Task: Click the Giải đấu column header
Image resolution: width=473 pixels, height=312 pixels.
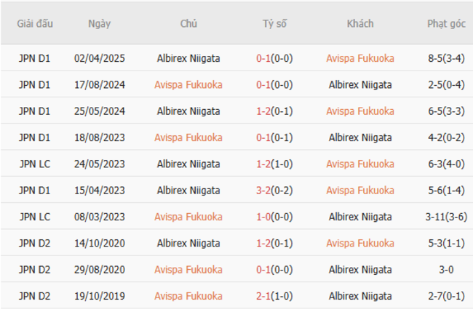Action: click(34, 24)
